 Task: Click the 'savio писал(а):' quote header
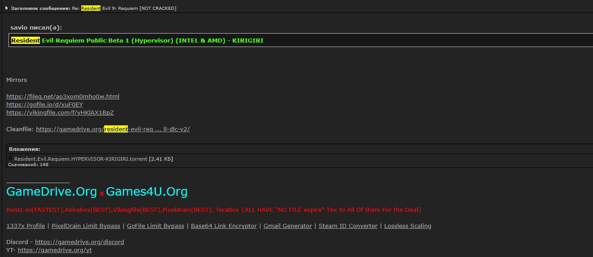point(36,28)
